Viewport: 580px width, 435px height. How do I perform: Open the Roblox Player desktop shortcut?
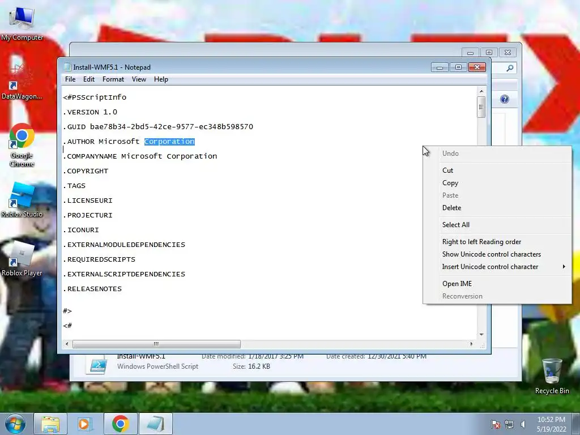coord(22,258)
